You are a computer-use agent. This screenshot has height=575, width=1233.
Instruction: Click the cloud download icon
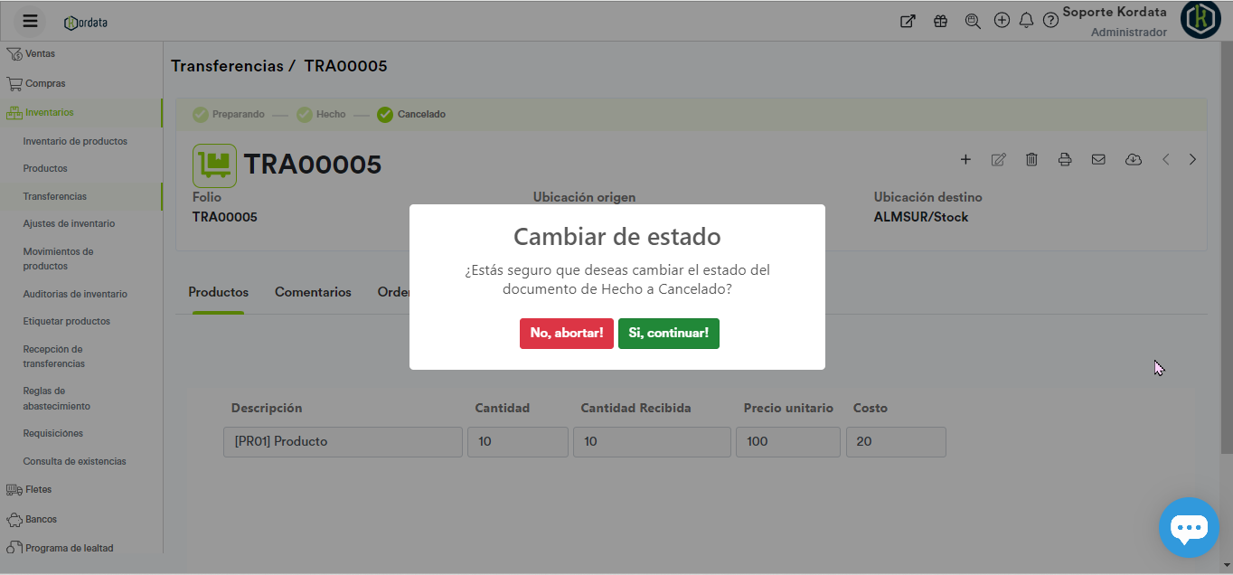pos(1133,159)
